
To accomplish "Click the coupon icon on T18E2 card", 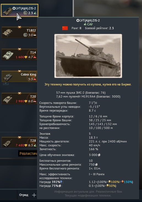I will coord(25,35).
